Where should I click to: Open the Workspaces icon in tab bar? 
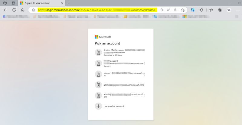[x=5, y=3]
